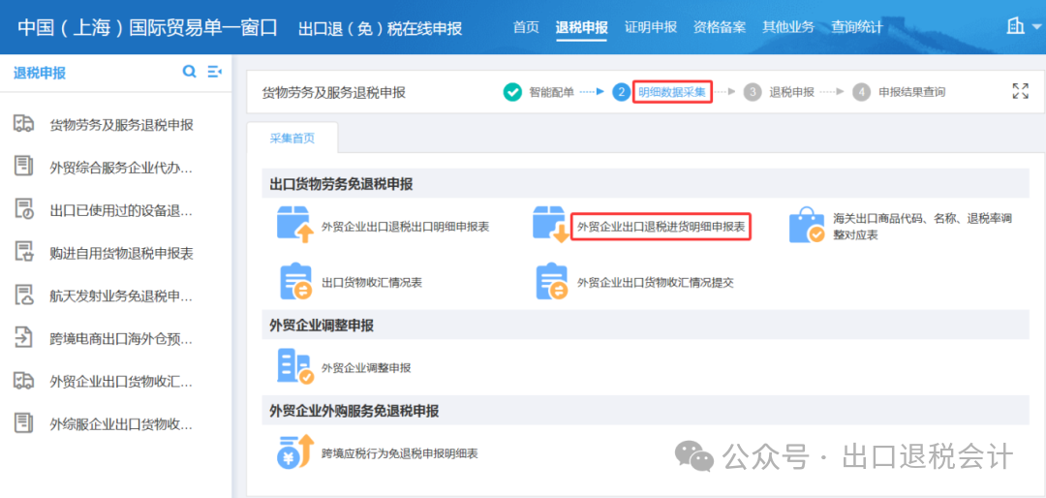Screen dimensions: 1046x498
Task: Open the 证明申报 top menu
Action: coord(650,27)
